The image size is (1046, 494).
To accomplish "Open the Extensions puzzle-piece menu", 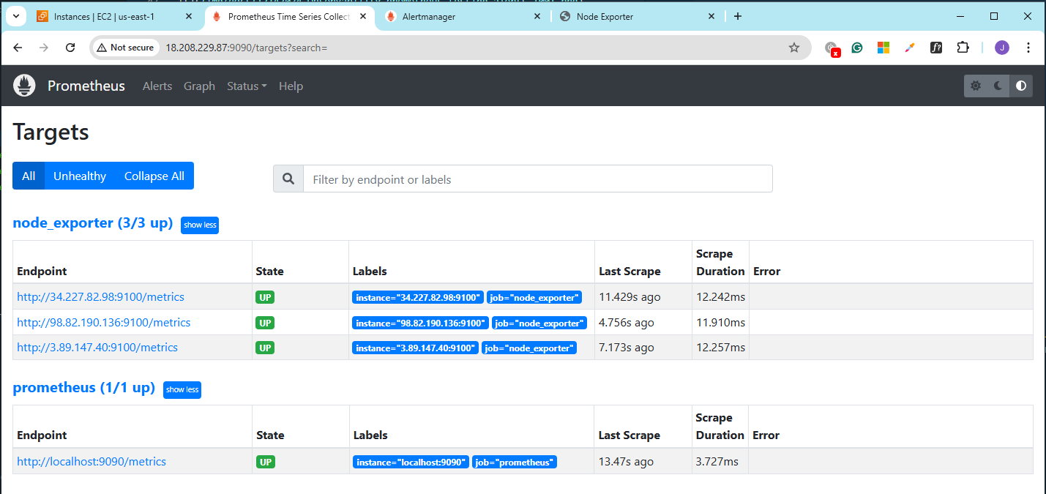I will [x=963, y=48].
